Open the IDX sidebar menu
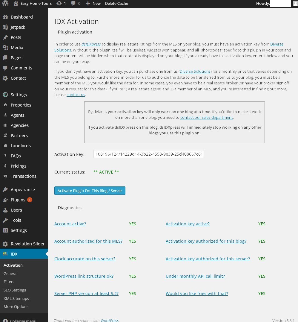This screenshot has height=322, width=298. tap(24, 254)
